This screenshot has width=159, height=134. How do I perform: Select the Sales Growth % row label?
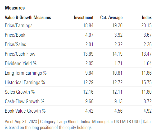[x=20, y=92]
